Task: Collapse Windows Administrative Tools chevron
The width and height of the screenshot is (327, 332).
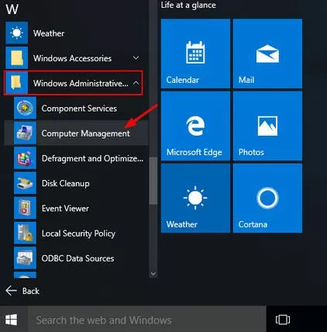Action: point(136,83)
